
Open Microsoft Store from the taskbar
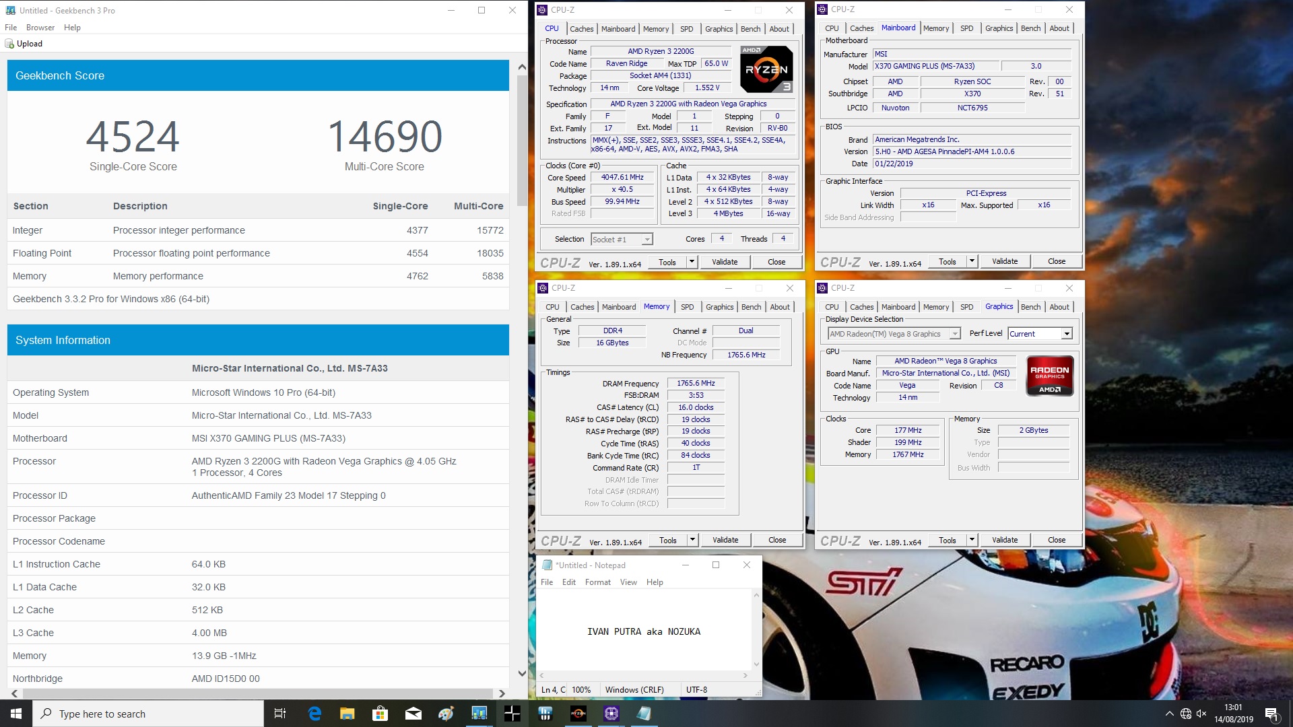(x=380, y=714)
